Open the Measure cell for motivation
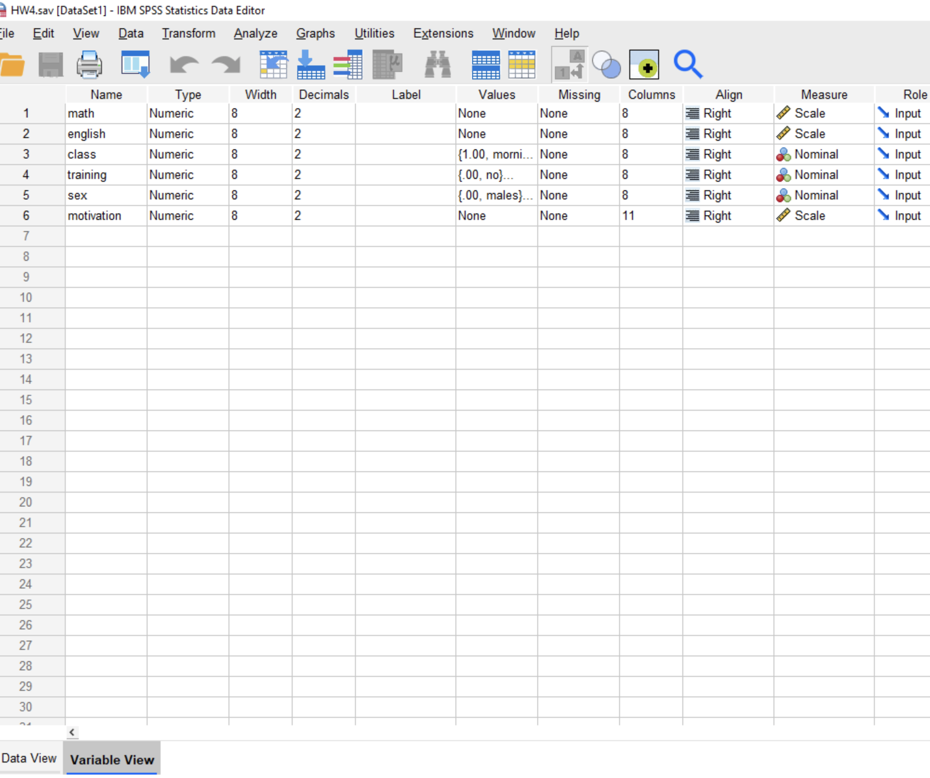The image size is (930, 778). 822,215
